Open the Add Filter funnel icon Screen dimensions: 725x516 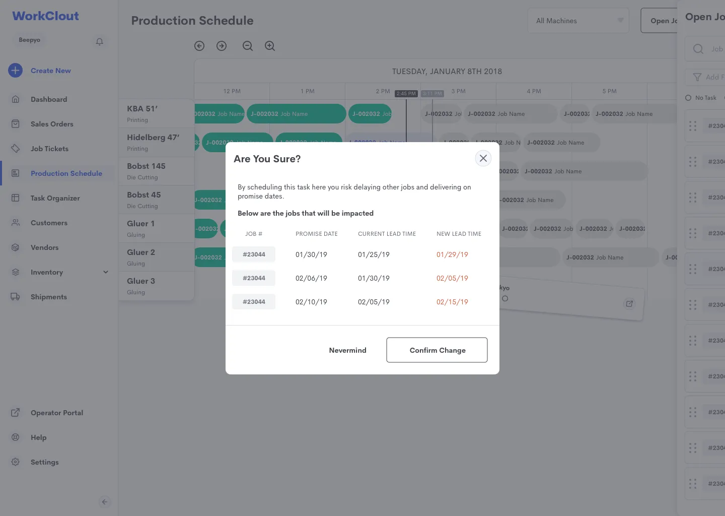[697, 77]
